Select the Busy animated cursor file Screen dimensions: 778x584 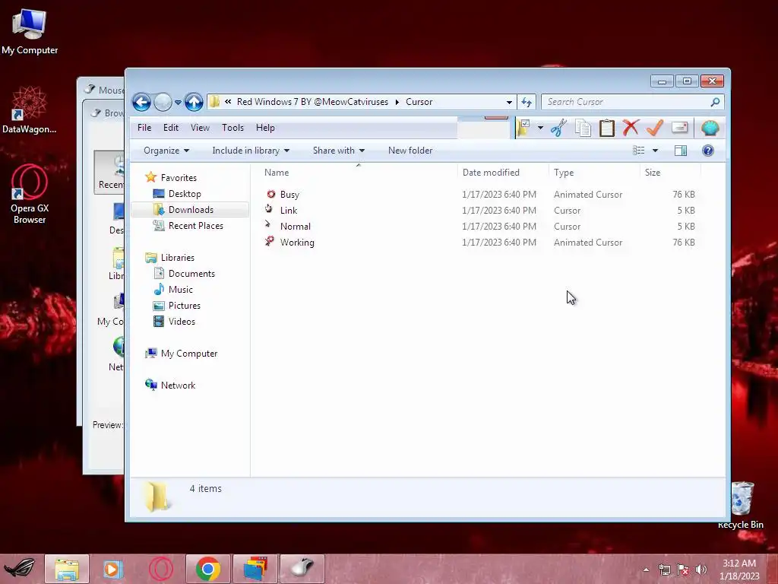[x=289, y=195]
